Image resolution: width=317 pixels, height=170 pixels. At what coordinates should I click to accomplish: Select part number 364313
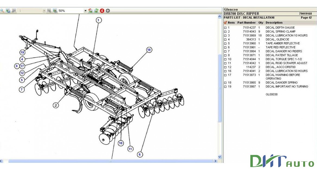coord(251,39)
